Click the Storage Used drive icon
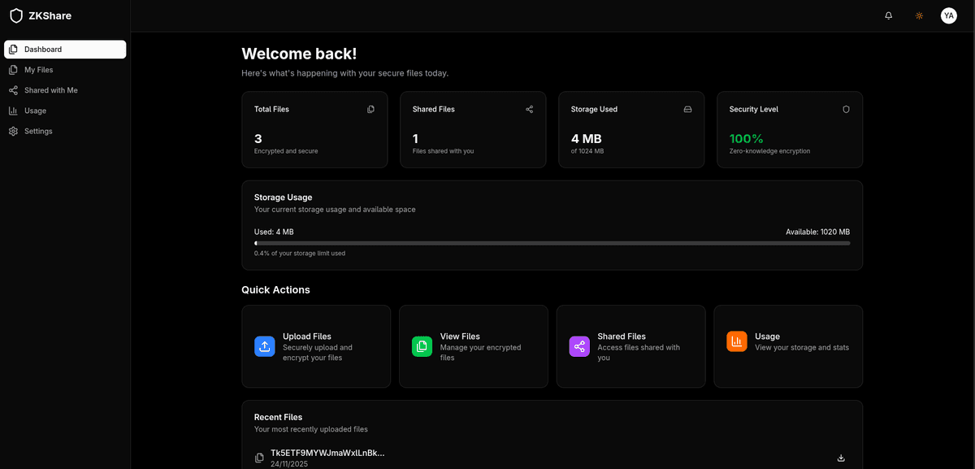The height and width of the screenshot is (469, 975). tap(687, 109)
